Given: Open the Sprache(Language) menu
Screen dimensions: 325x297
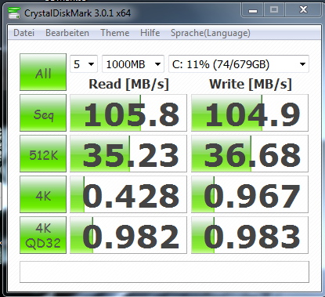Looking at the screenshot, I should pyautogui.click(x=211, y=33).
